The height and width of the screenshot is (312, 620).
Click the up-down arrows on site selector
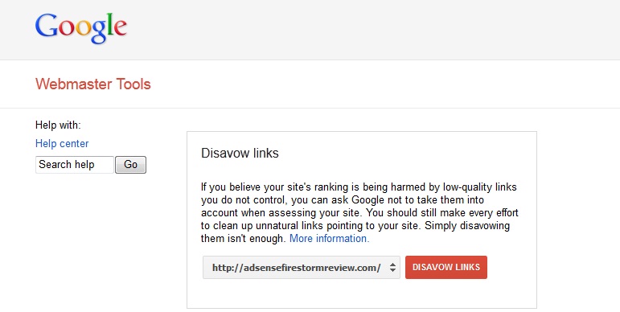click(x=392, y=268)
